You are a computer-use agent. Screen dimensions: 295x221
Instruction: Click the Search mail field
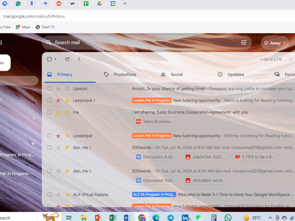click(x=147, y=43)
